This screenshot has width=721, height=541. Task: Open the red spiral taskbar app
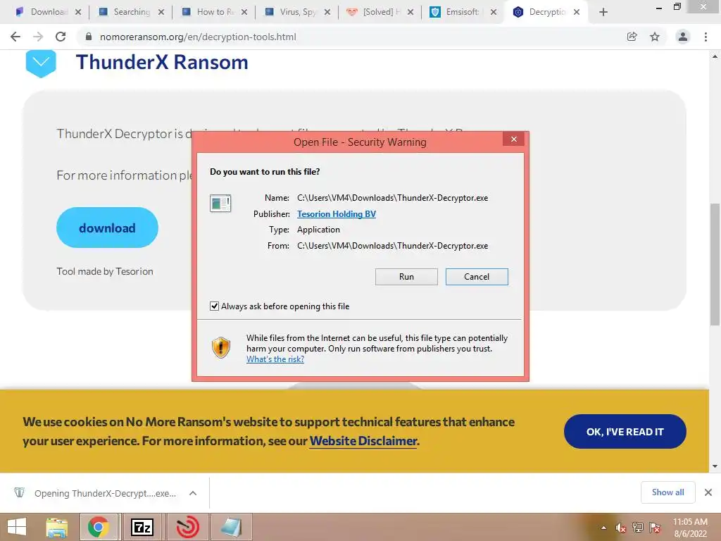click(187, 527)
